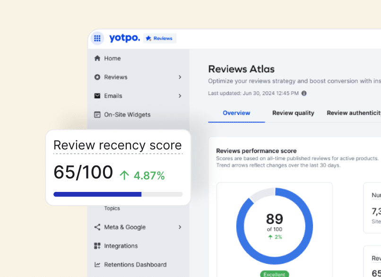Click the yotpo logo

point(124,38)
